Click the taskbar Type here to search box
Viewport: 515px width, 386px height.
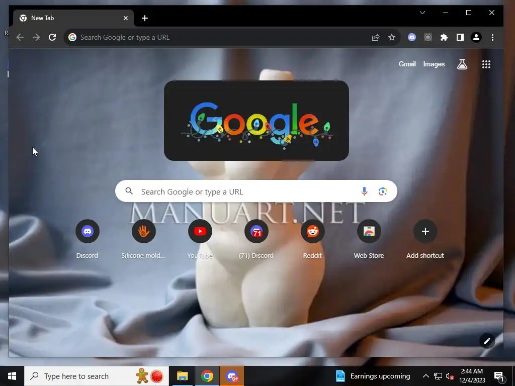[x=97, y=376]
